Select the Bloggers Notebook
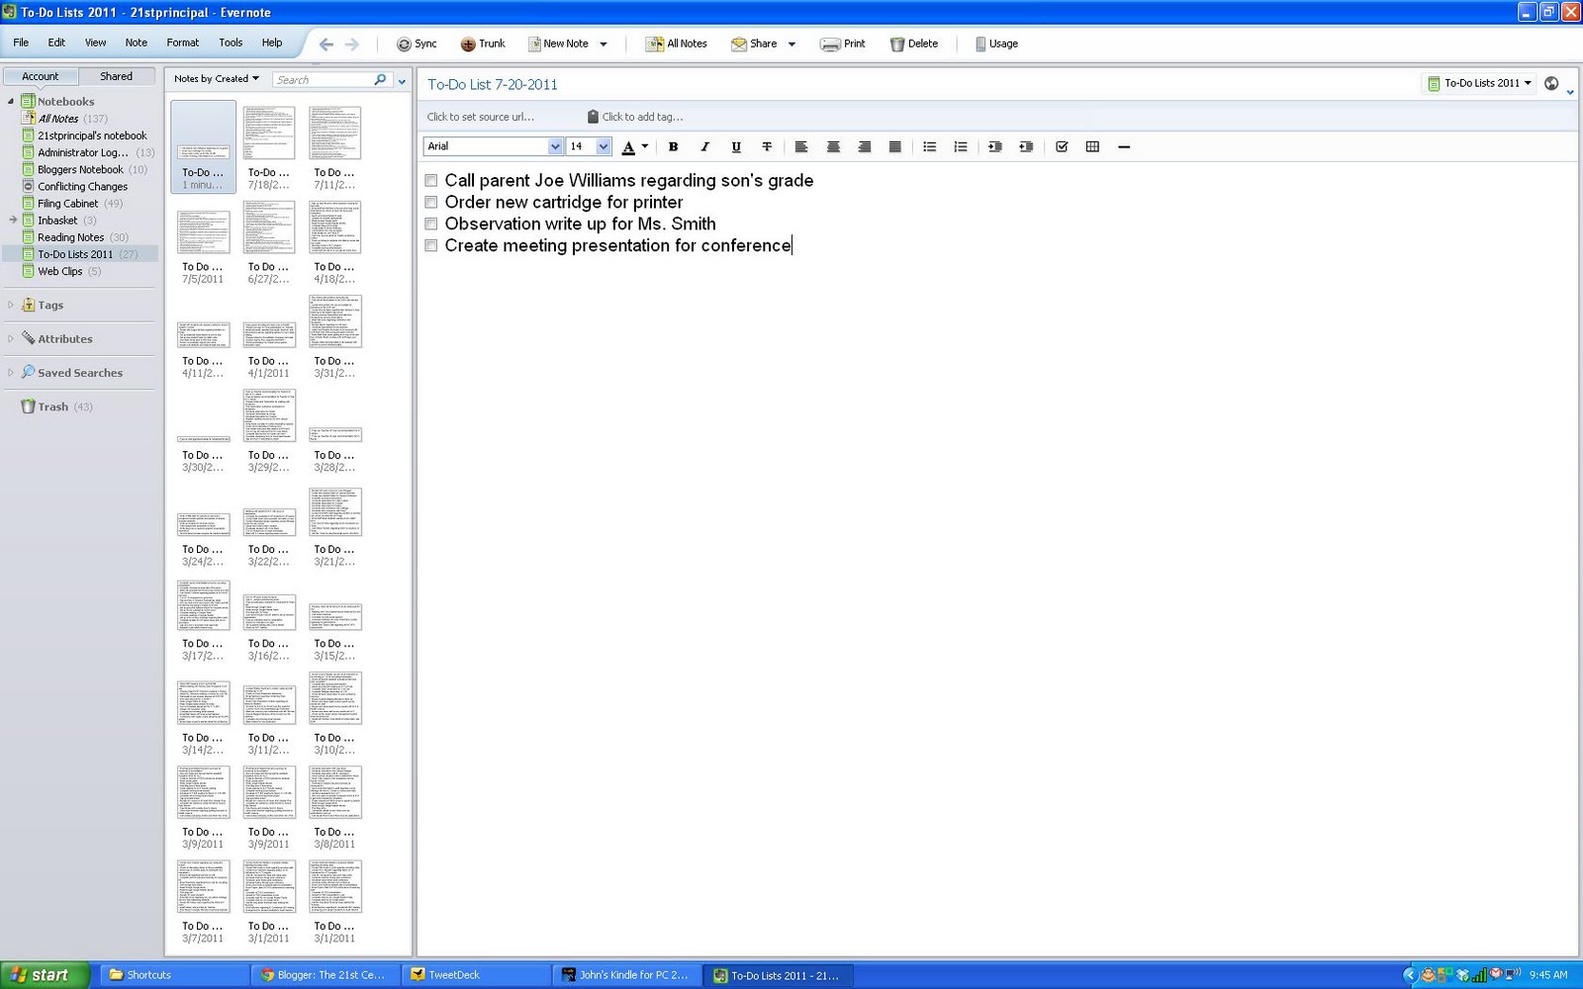The height and width of the screenshot is (989, 1583). (80, 169)
